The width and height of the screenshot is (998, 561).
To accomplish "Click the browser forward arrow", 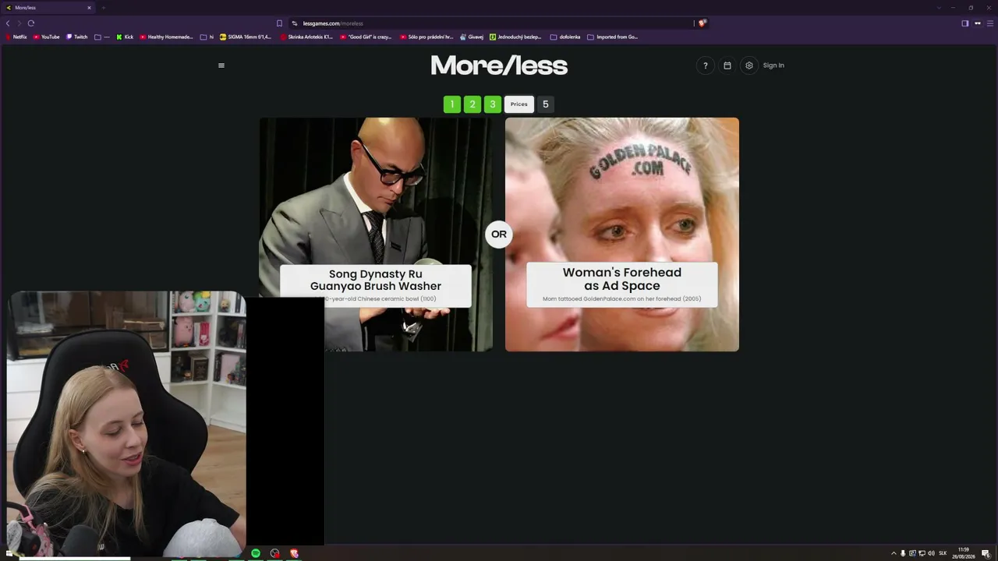I will point(19,23).
